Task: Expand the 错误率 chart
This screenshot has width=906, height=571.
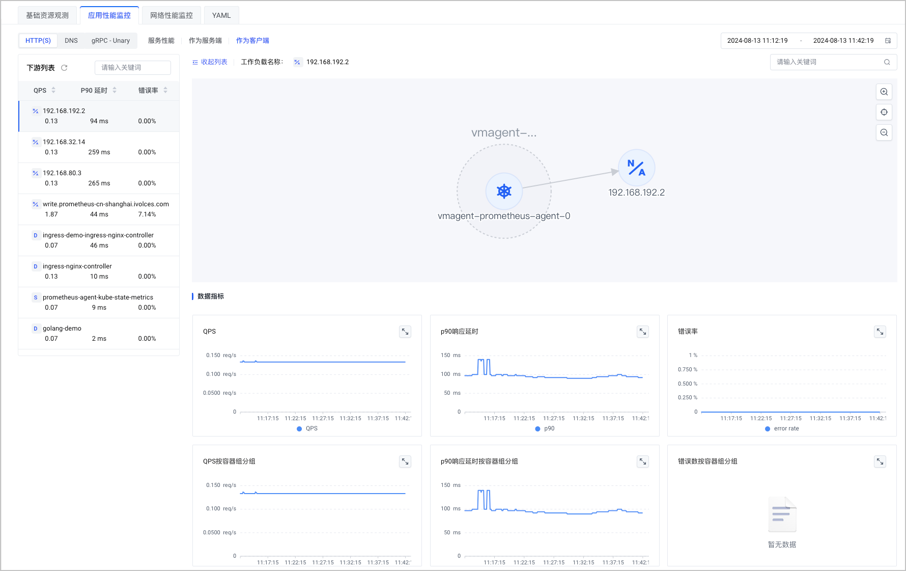Action: coord(880,332)
